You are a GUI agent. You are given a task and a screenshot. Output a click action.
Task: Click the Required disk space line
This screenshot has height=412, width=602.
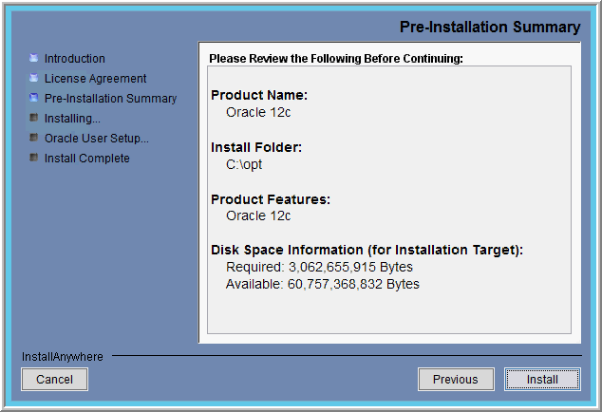tap(319, 267)
